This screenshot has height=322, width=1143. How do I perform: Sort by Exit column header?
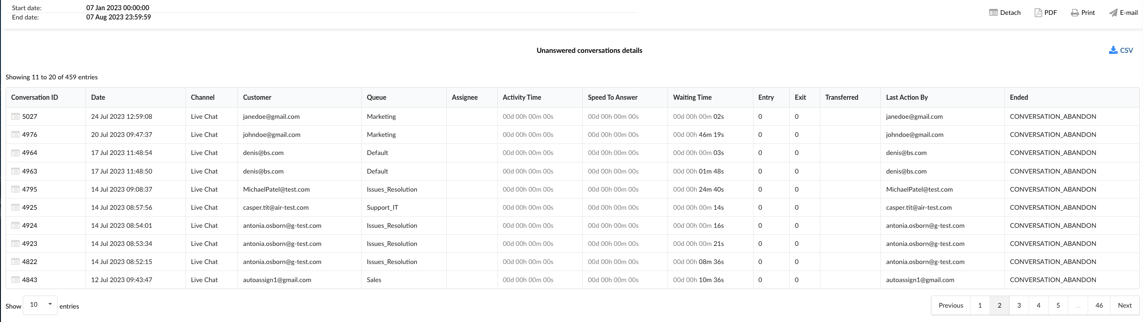(x=805, y=97)
